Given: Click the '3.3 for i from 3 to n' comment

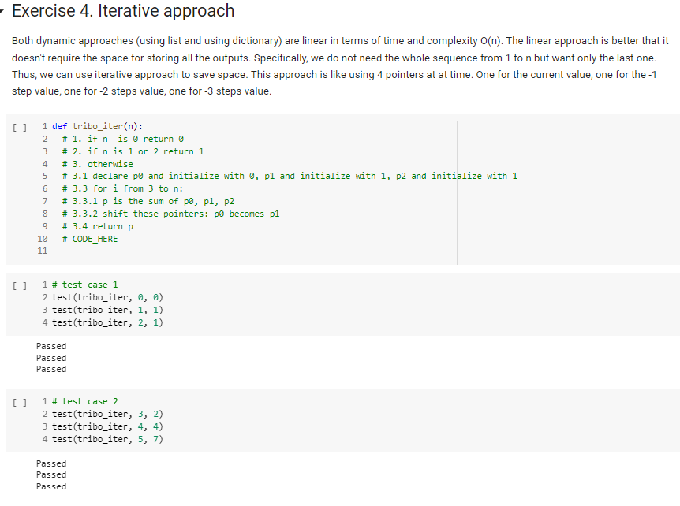Looking at the screenshot, I should coord(123,188).
